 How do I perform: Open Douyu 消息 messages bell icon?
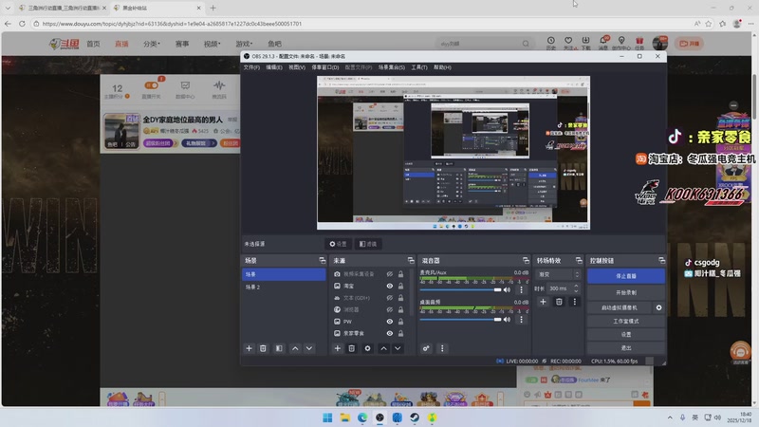[603, 43]
